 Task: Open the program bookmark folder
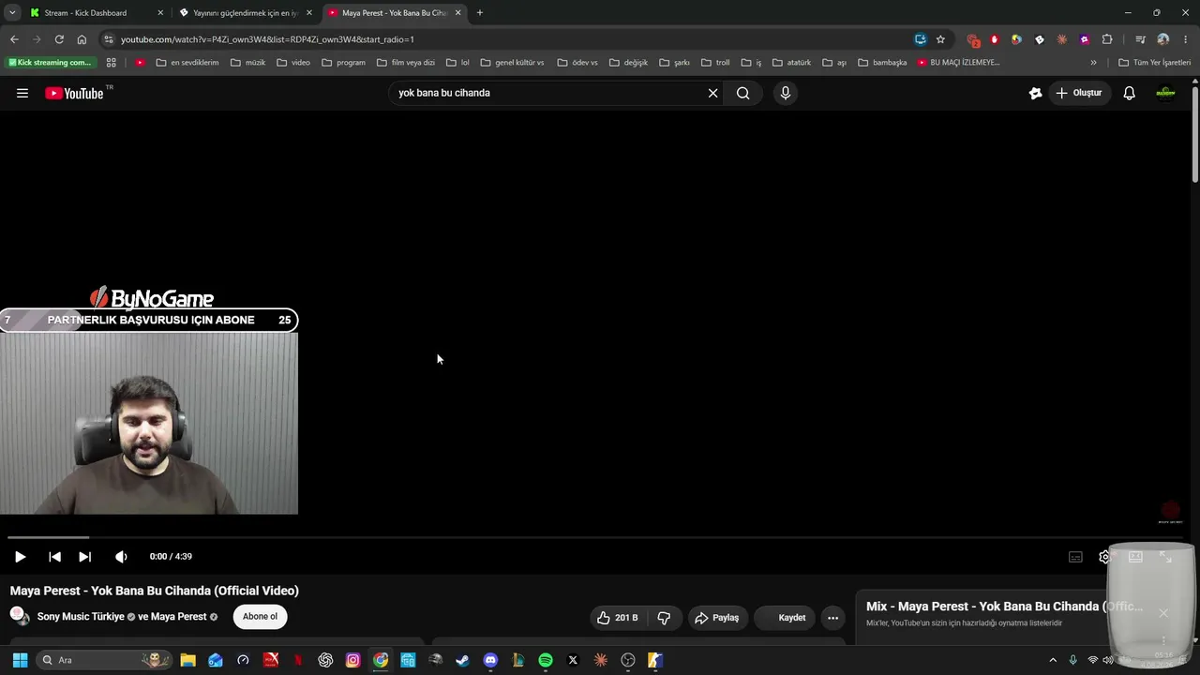click(x=343, y=63)
